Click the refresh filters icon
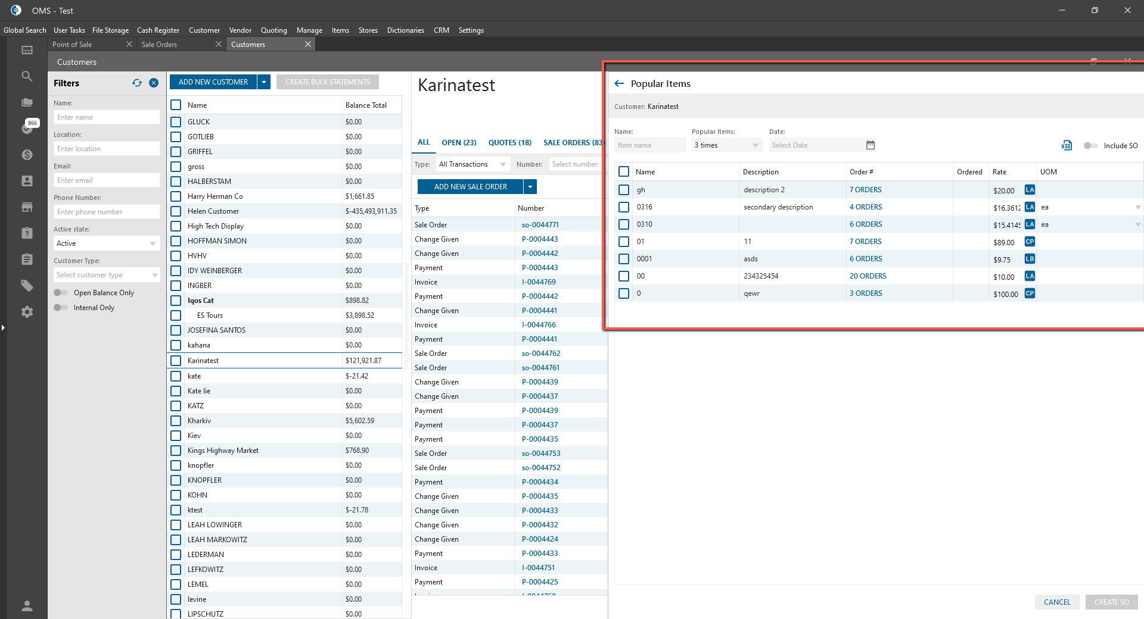 pyautogui.click(x=137, y=83)
